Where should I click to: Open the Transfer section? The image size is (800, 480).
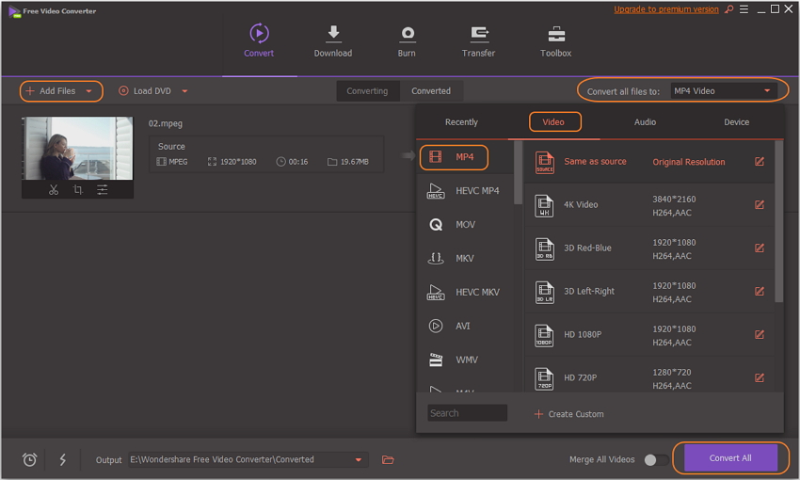(x=478, y=40)
